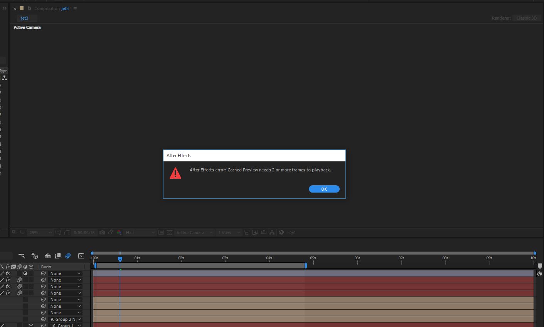Open the Composition Flowchart icon in viewer footer
544x327 pixels.
[272, 232]
